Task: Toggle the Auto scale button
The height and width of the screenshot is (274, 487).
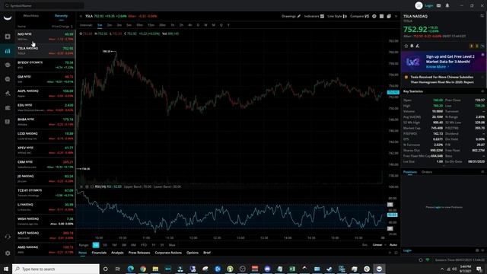Action: [x=393, y=245]
